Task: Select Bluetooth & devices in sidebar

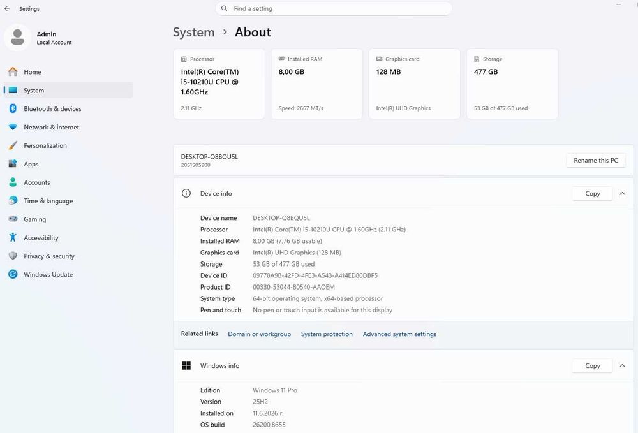Action: [68, 108]
